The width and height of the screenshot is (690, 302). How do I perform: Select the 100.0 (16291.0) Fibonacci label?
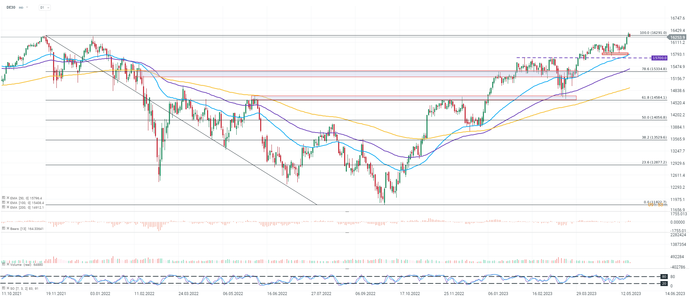point(653,33)
